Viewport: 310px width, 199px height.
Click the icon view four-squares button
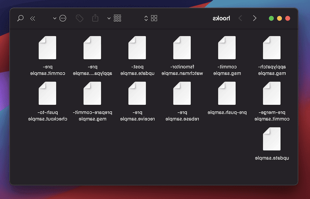coord(154,18)
